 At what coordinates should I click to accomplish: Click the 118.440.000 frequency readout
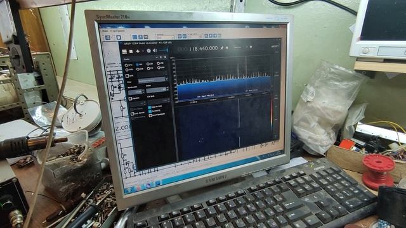204,48
